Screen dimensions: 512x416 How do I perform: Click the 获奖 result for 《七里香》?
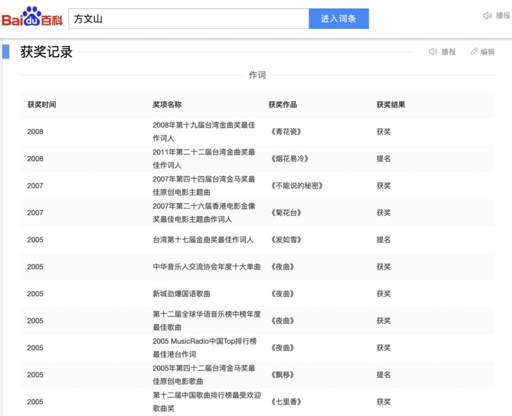click(383, 402)
